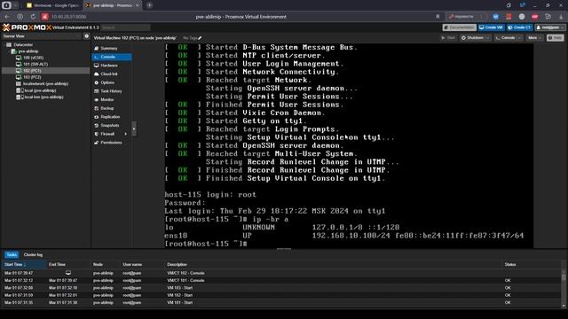Viewport: 568px width, 319px height.
Task: Open the Summary icon in VM menu
Action: click(x=97, y=48)
